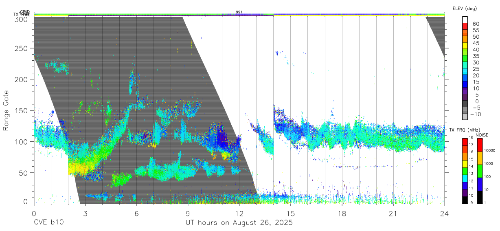Click the 250 tick on Range Gate axis

tap(22, 48)
